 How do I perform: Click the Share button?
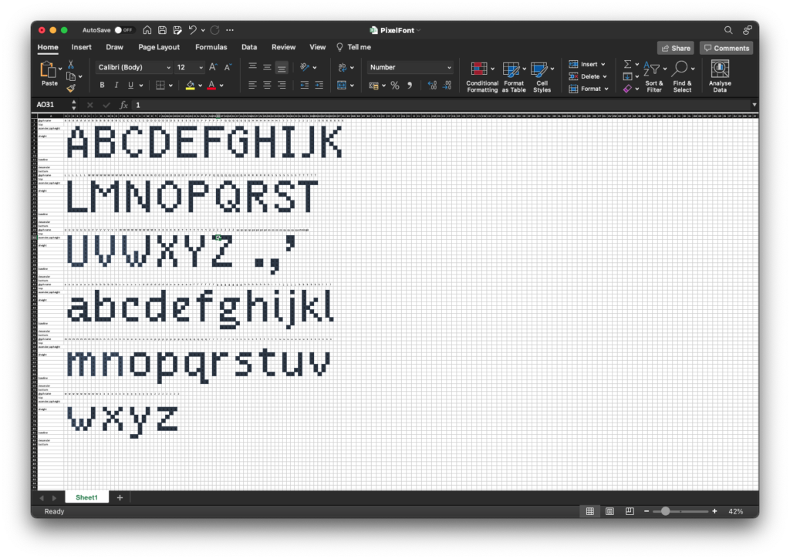click(x=675, y=48)
